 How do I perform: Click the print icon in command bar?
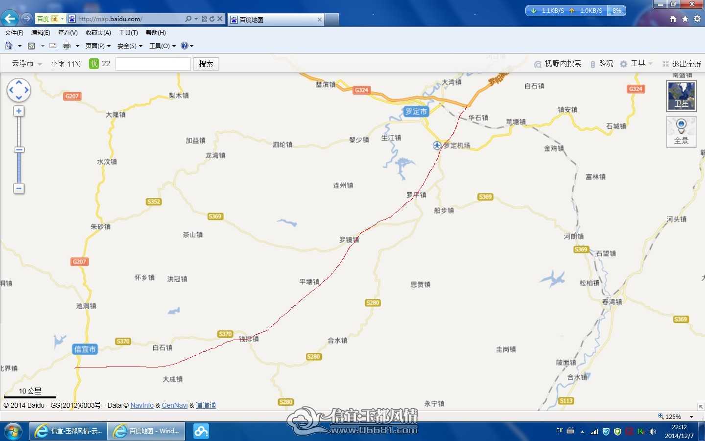click(x=67, y=46)
